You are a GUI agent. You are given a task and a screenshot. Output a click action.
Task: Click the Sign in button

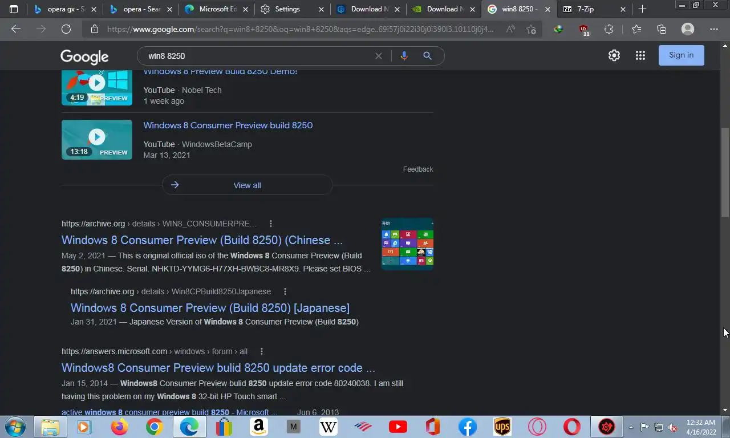681,55
